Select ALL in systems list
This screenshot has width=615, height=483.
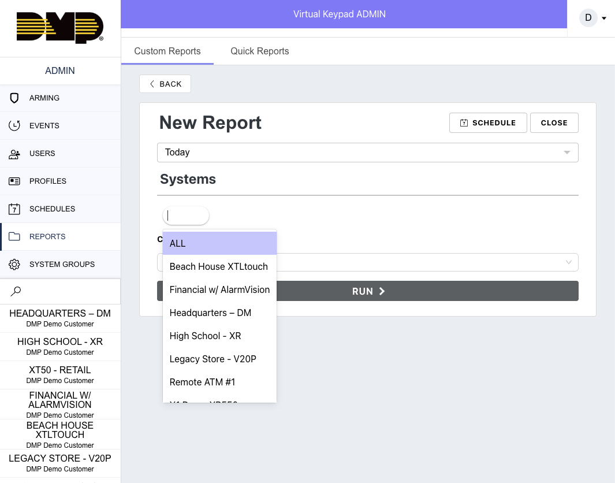tap(219, 243)
